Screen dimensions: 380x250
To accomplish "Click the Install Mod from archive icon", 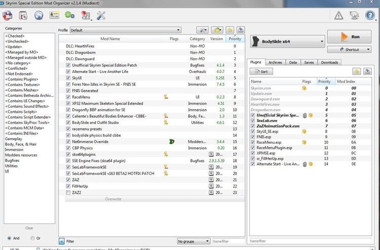I will (23, 16).
